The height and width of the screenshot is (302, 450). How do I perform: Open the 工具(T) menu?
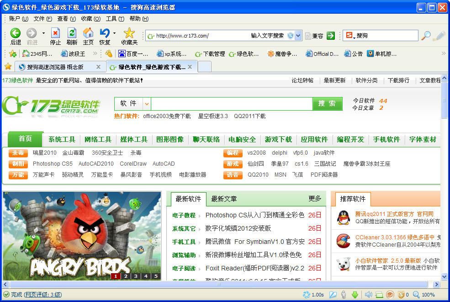115,19
